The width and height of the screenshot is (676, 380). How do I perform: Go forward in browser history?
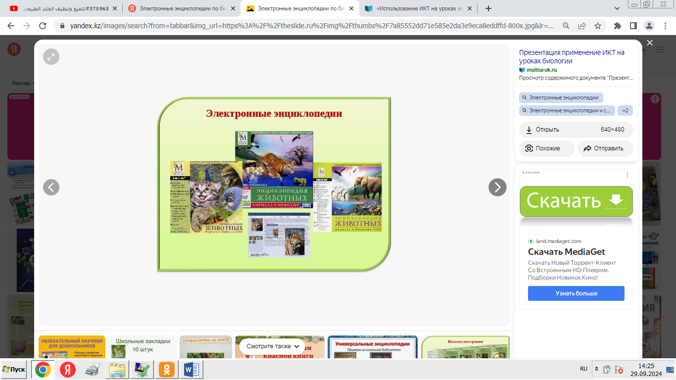pyautogui.click(x=27, y=26)
